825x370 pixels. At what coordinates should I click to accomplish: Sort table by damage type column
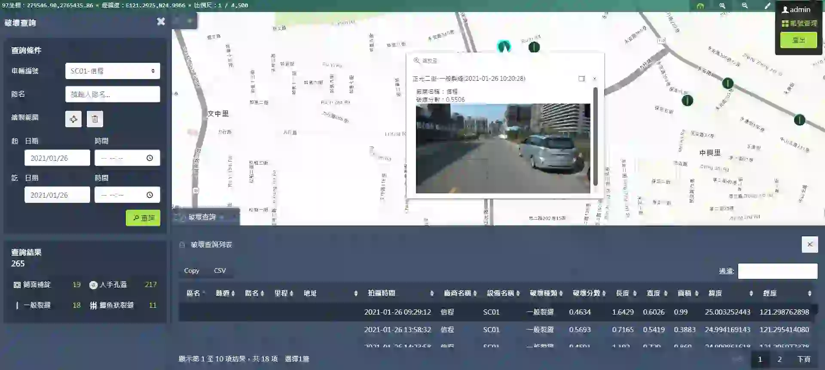coord(546,293)
